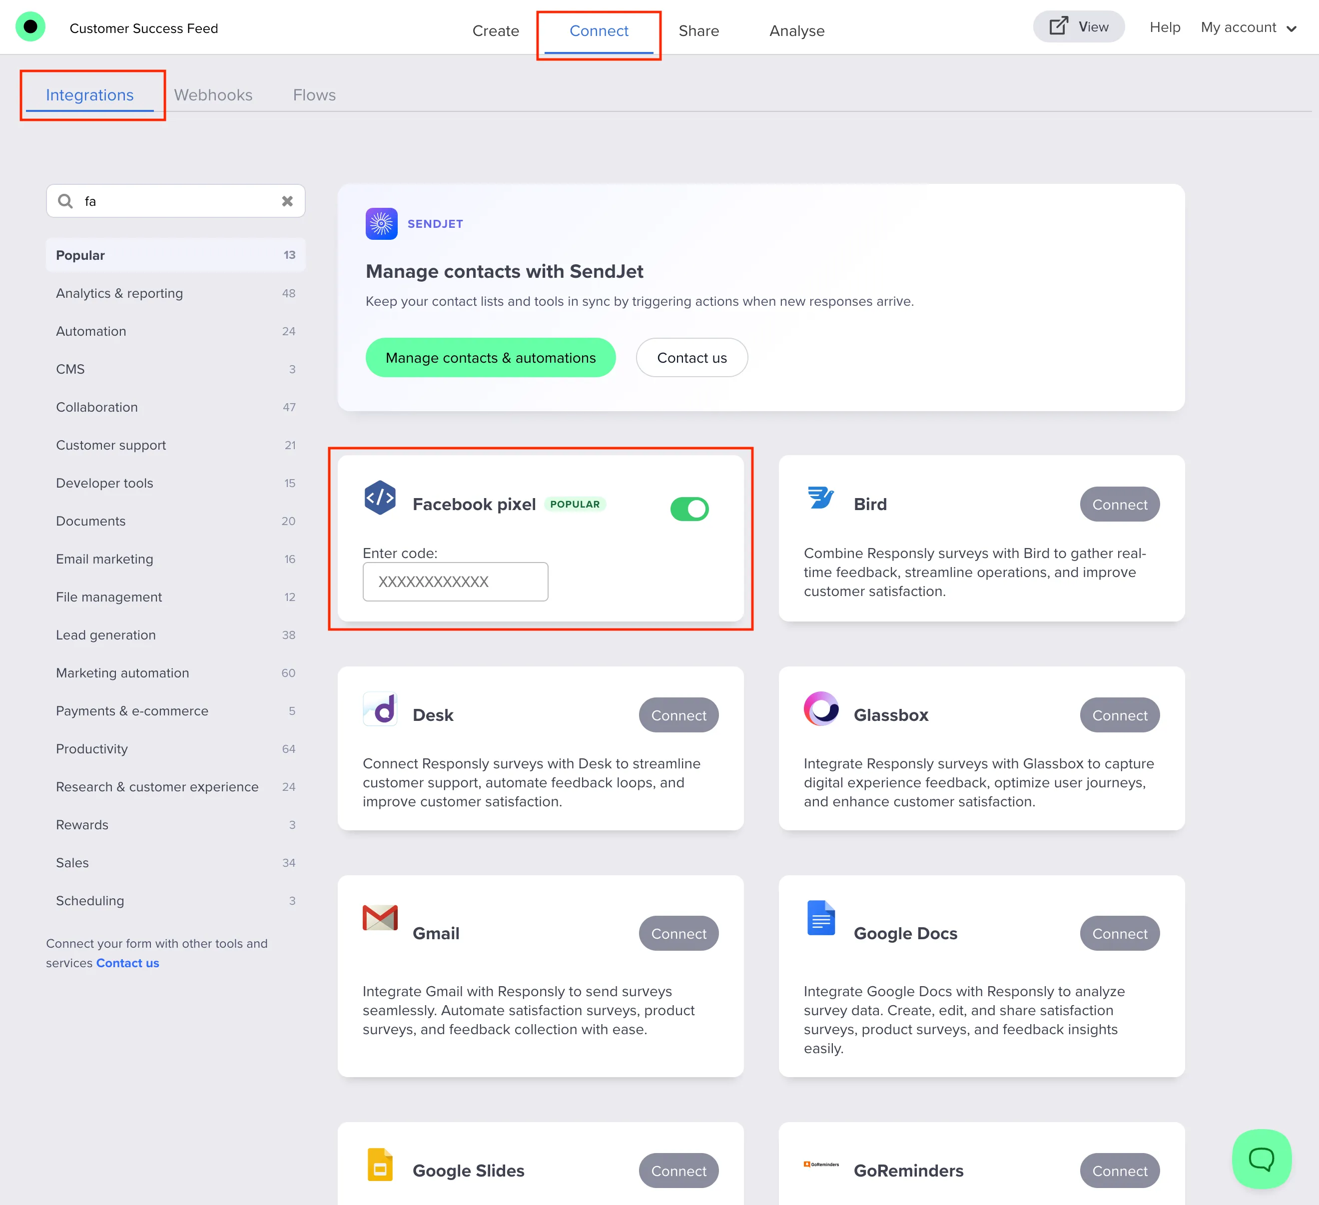This screenshot has width=1319, height=1205.
Task: Select the File management category
Action: coord(175,597)
